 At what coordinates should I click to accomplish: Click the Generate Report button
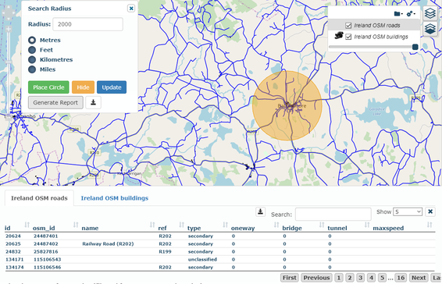(x=55, y=102)
